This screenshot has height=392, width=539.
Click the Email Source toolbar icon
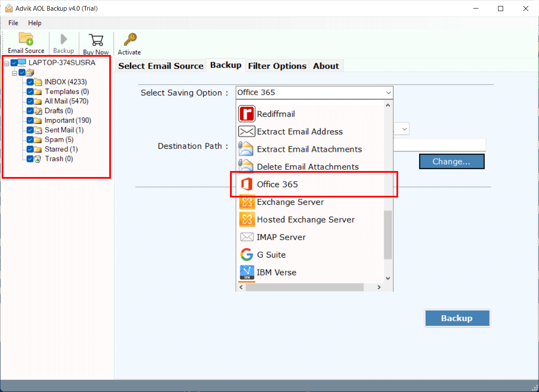26,39
